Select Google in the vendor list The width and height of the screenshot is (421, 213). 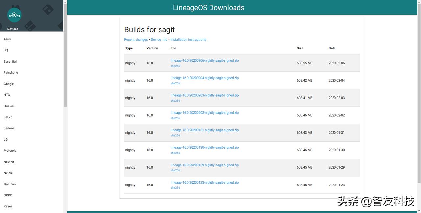click(x=9, y=84)
